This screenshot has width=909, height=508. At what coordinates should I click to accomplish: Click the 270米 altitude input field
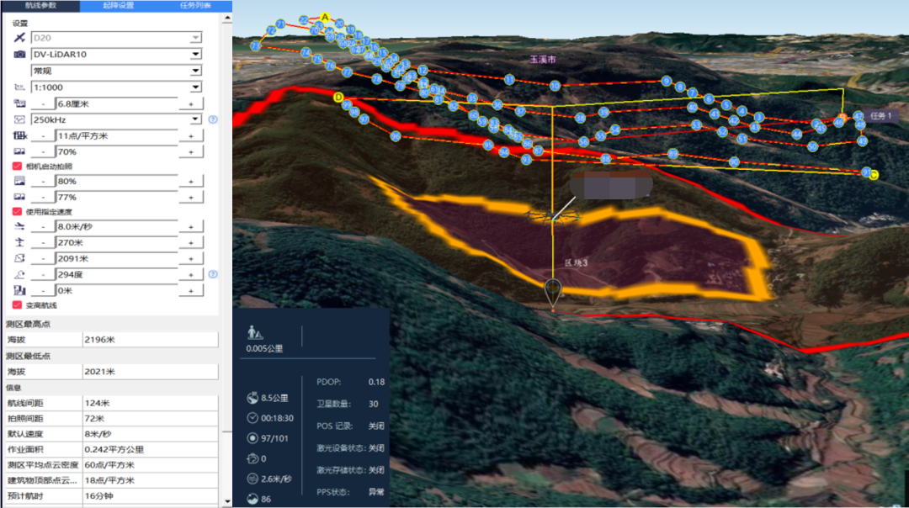[x=116, y=243]
